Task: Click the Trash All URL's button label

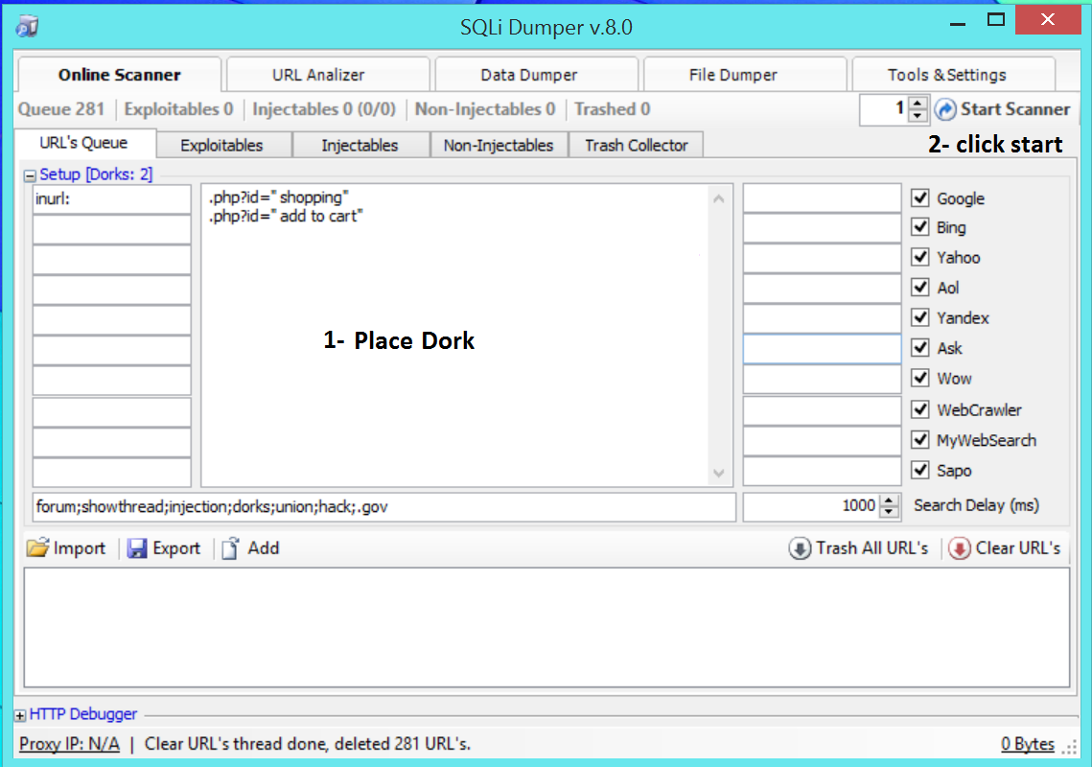Action: [871, 548]
